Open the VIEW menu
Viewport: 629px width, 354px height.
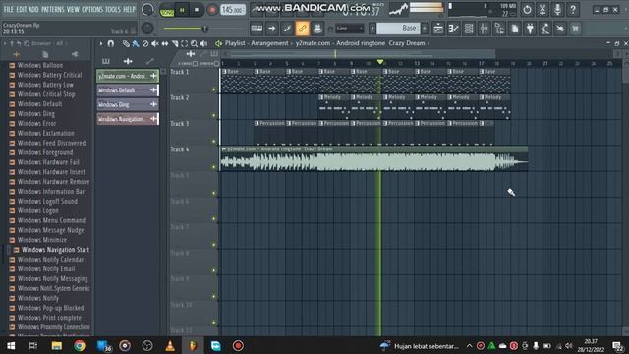click(73, 9)
